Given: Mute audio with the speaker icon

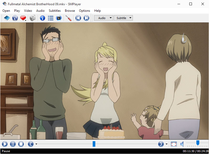Looking at the screenshot, I should [x=182, y=144].
